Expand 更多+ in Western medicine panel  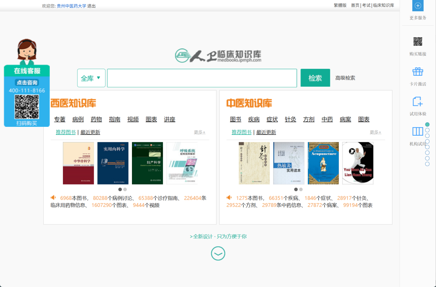click(199, 132)
